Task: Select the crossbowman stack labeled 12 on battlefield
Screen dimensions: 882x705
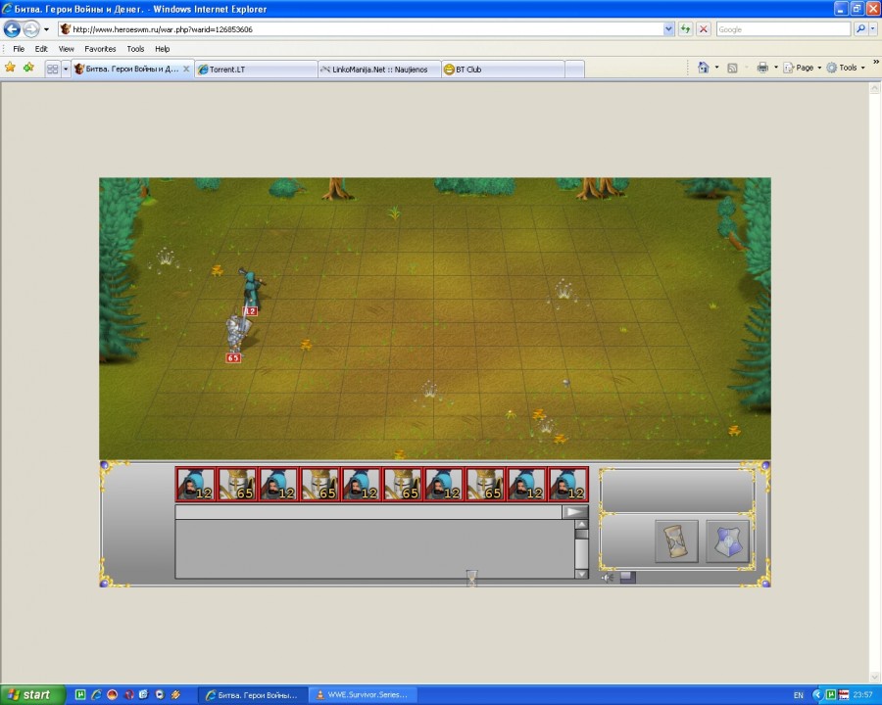Action: pos(252,290)
